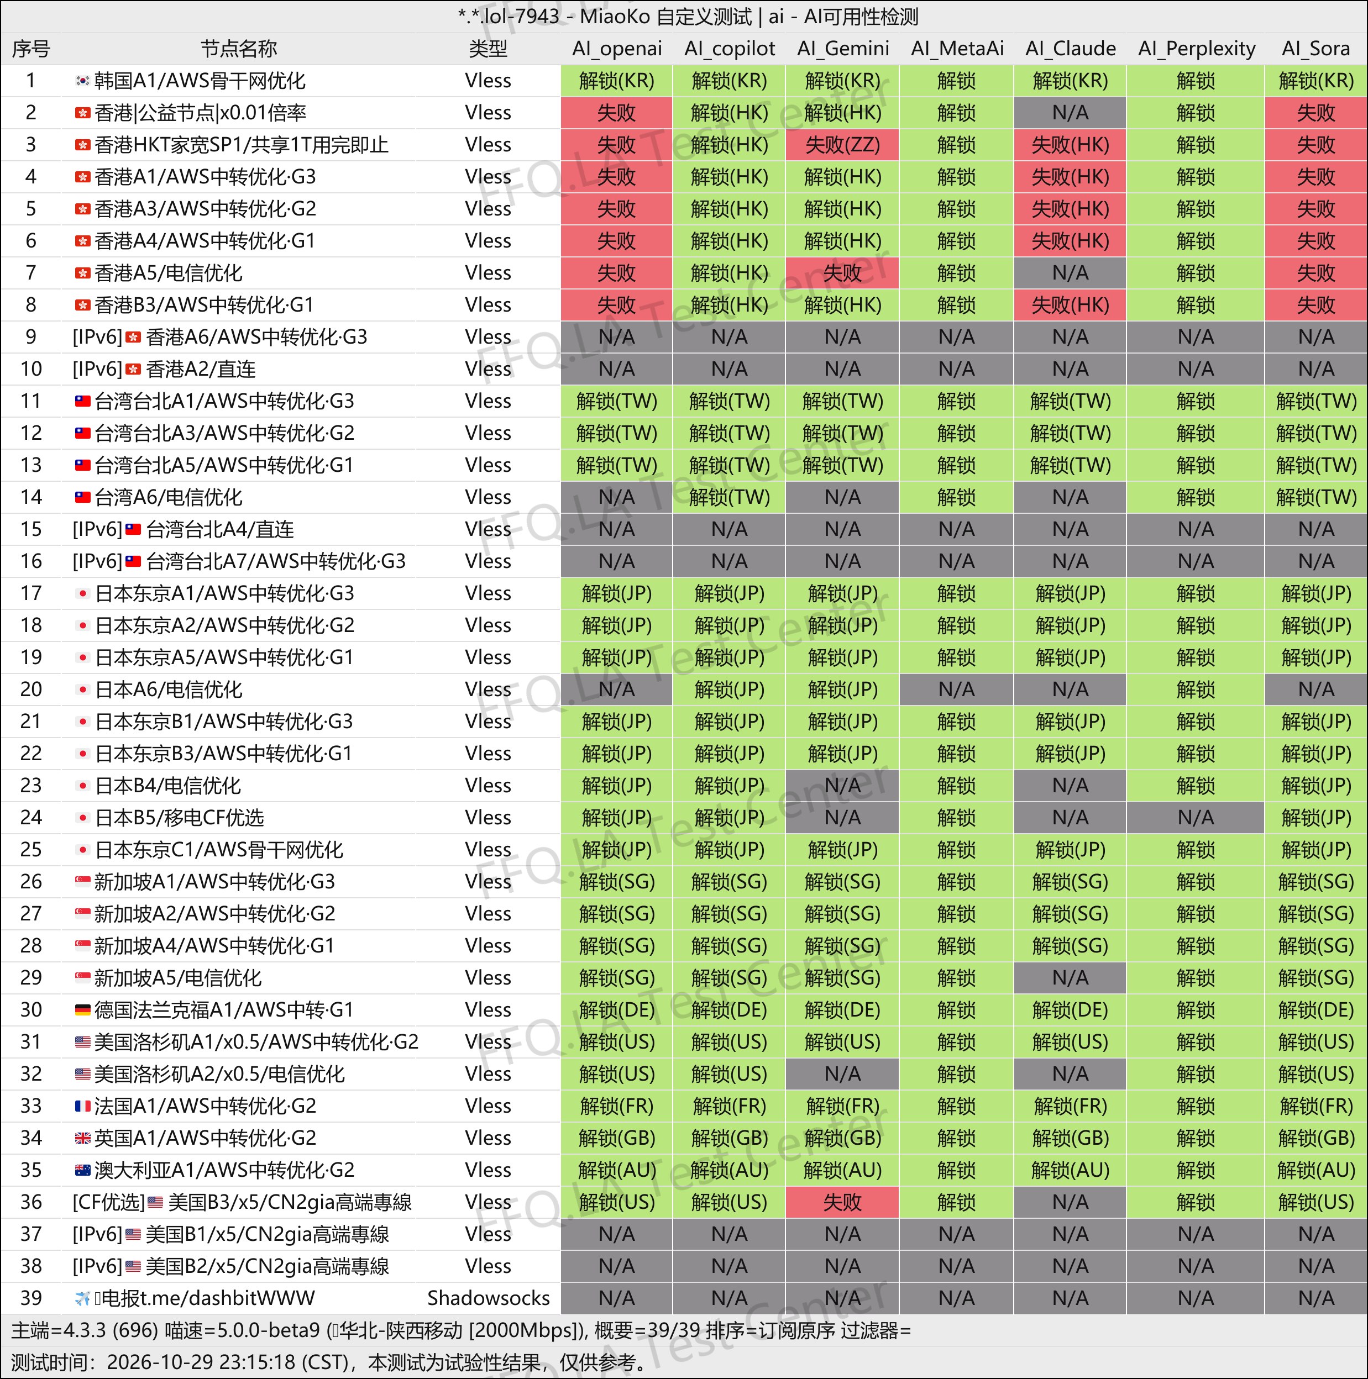
Task: Click the AI_Claude column header
Action: [1070, 49]
